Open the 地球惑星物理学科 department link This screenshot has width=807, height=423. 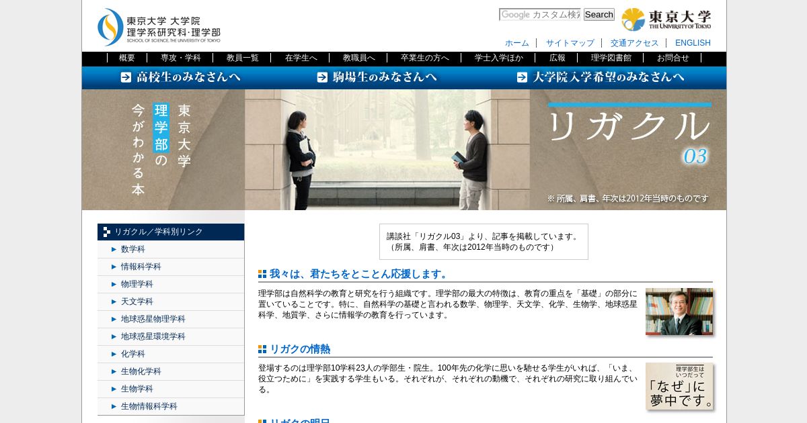pyautogui.click(x=153, y=319)
